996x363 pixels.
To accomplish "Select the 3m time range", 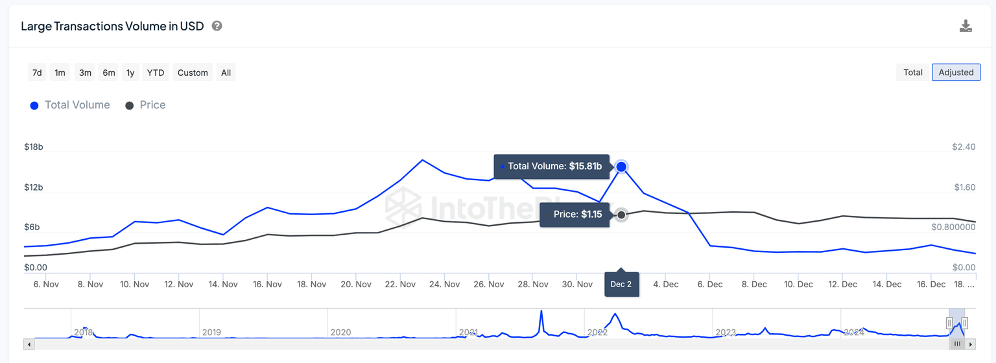I will pyautogui.click(x=85, y=73).
